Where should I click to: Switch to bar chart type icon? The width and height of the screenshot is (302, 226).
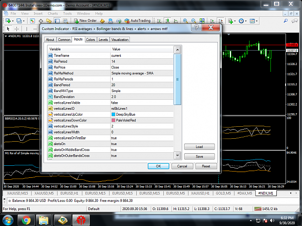159,21
